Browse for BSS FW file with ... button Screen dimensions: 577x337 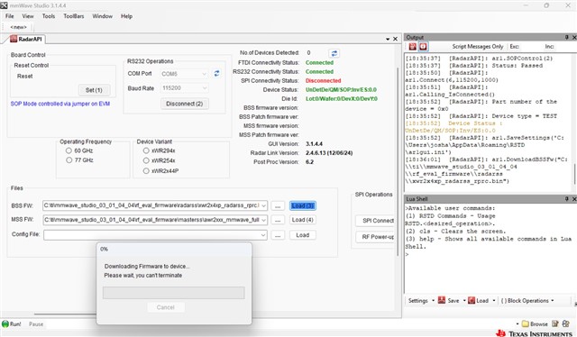278,206
